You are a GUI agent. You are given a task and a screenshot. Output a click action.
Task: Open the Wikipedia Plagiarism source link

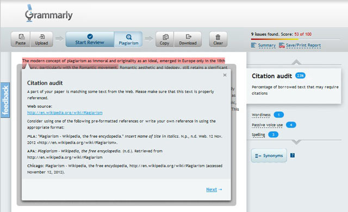pyautogui.click(x=65, y=113)
